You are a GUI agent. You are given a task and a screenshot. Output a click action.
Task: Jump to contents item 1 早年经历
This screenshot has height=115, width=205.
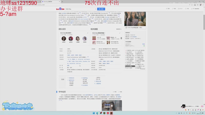pyautogui.click(x=71, y=78)
